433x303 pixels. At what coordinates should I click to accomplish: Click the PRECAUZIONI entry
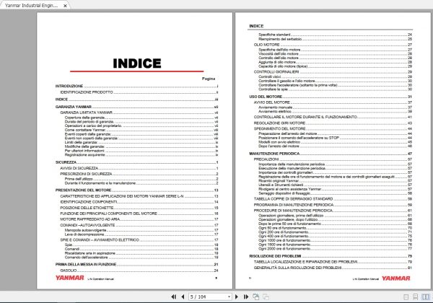tap(266, 159)
